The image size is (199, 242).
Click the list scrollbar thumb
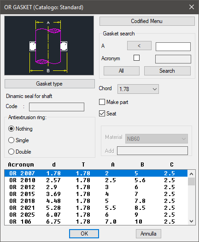(191, 181)
